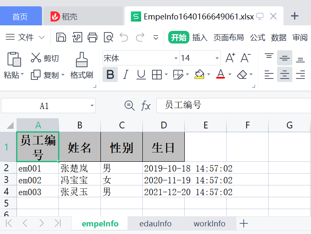Expand the font name dropdown
Screen dimensions: 311x234
coord(176,58)
